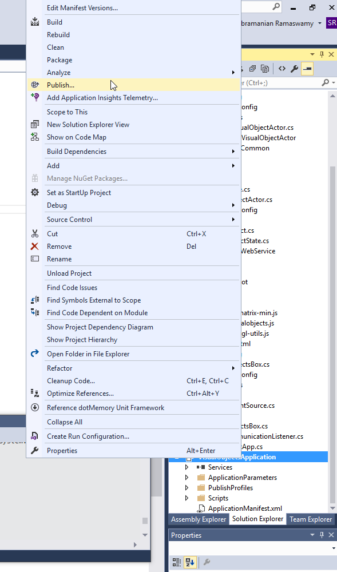Viewport: 337px width, 572px height.
Task: Switch to the Team Explorer tab
Action: pyautogui.click(x=310, y=519)
